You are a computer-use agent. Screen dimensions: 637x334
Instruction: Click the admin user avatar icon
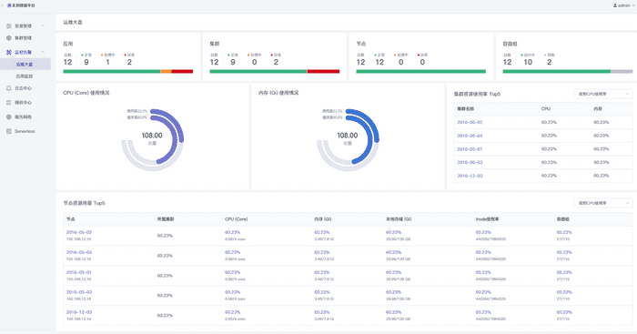(x=615, y=5)
